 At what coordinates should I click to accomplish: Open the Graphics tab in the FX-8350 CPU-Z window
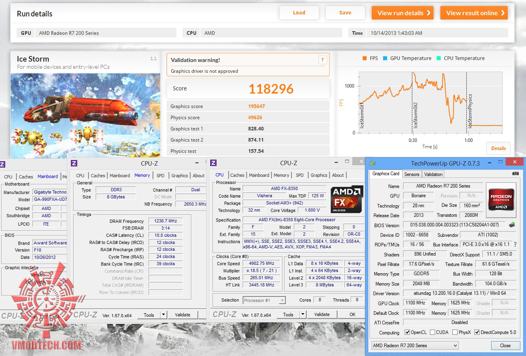(x=319, y=175)
